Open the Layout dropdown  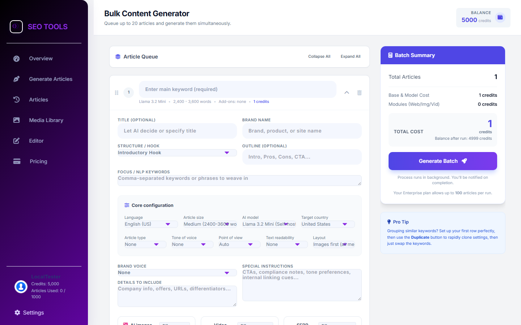tap(334, 244)
